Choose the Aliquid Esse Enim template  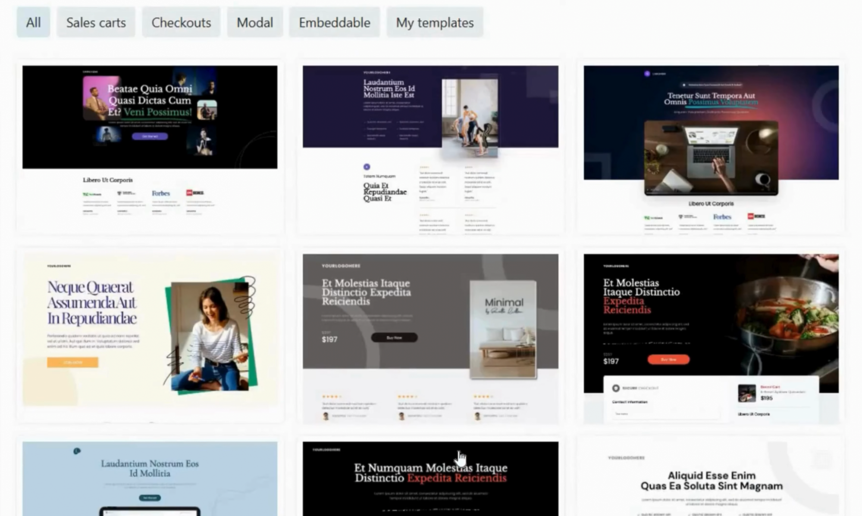pos(711,478)
